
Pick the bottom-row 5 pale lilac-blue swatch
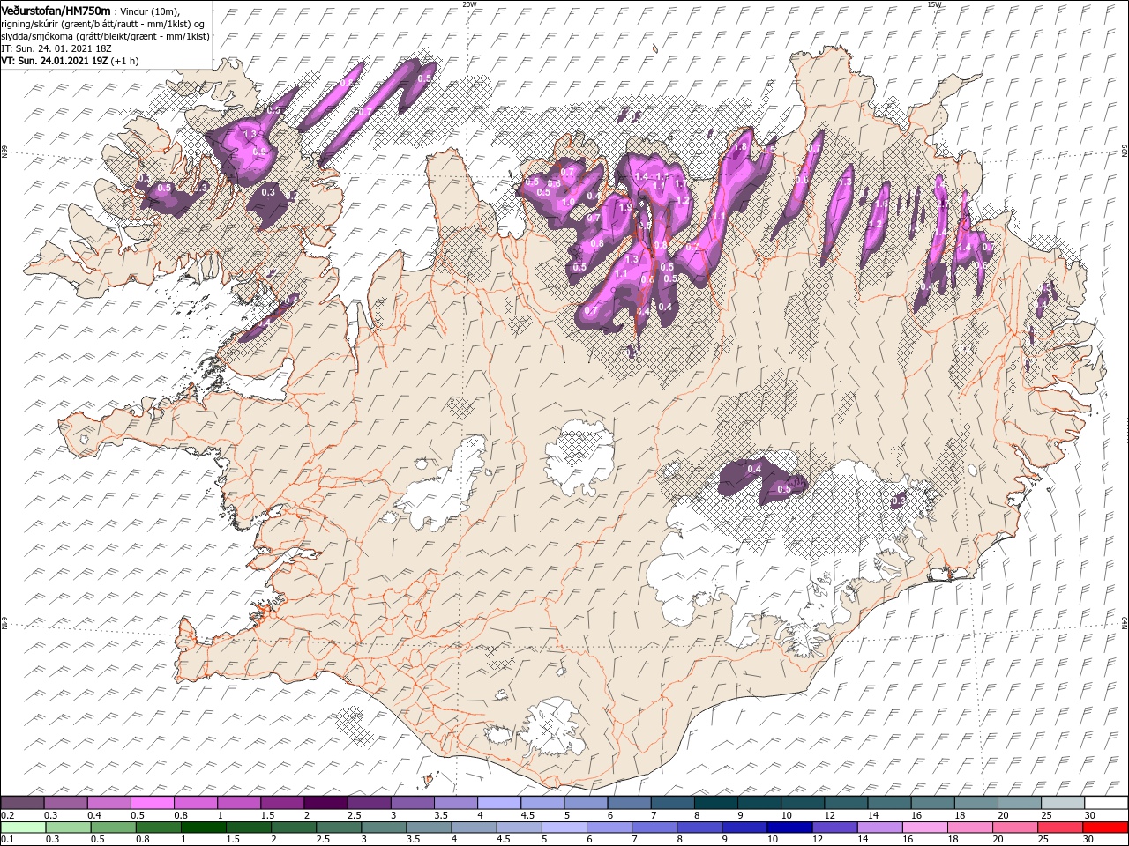pos(564,827)
